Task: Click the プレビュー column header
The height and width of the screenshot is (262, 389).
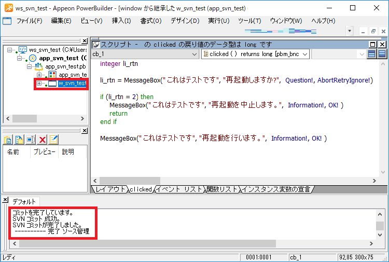Action: (x=44, y=152)
